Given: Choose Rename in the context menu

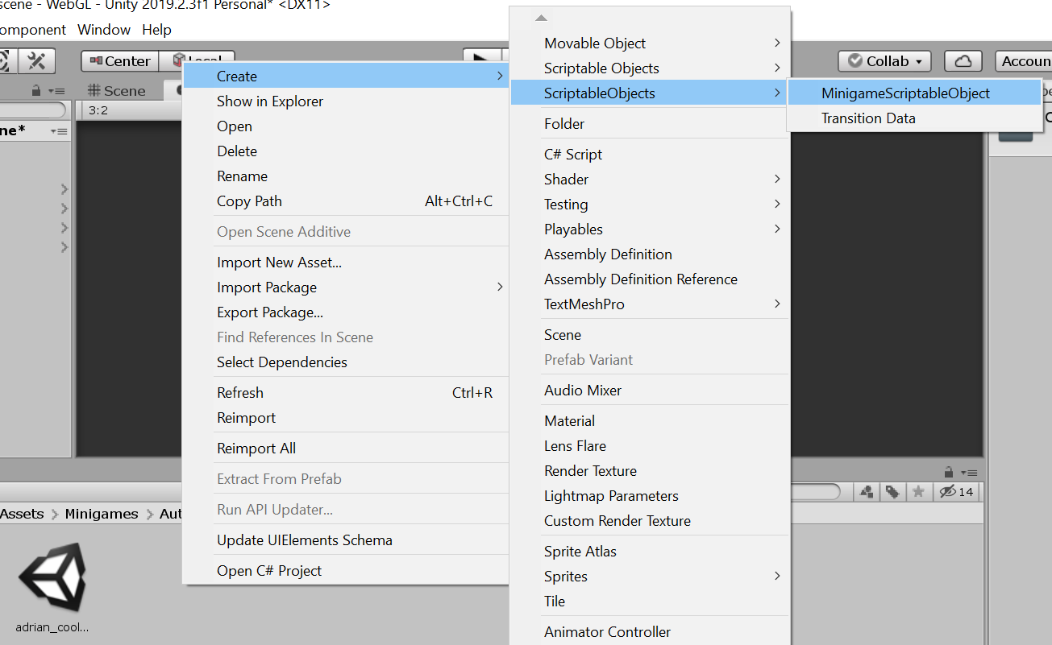Looking at the screenshot, I should (x=346, y=176).
